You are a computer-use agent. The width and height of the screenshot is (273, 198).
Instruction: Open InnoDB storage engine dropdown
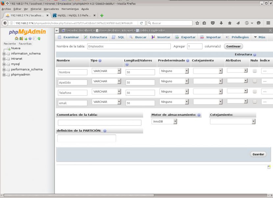pyautogui.click(x=164, y=121)
